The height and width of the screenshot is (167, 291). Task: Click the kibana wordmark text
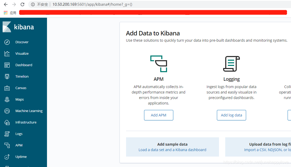[24, 27]
